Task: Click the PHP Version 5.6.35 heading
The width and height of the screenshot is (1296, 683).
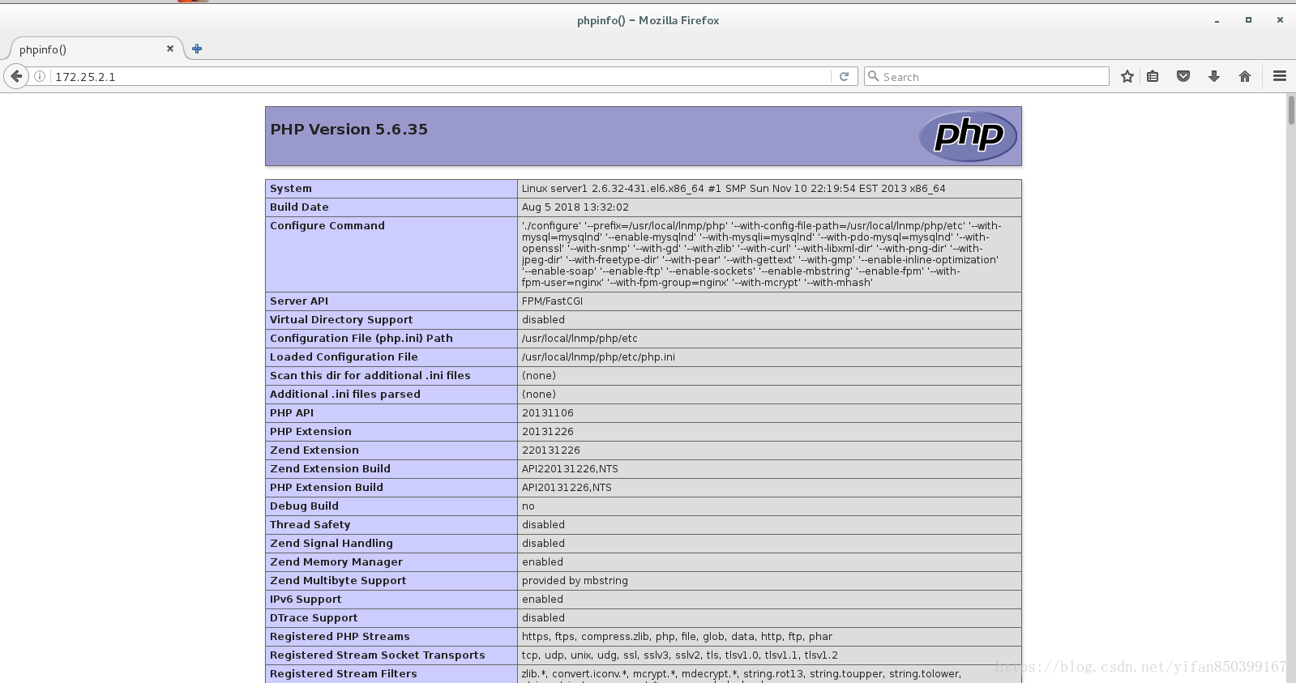Action: point(349,129)
